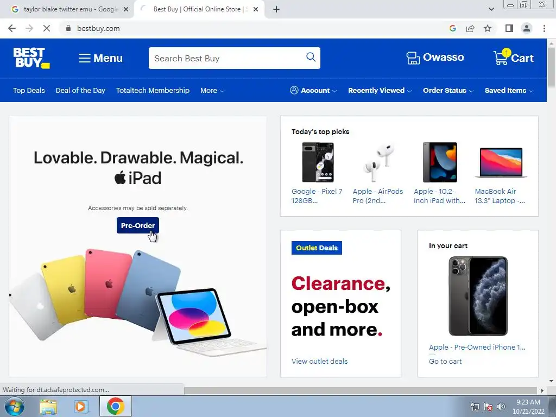This screenshot has width=556, height=417.
Task: Open Google Pixel 7 product image
Action: [x=318, y=162]
